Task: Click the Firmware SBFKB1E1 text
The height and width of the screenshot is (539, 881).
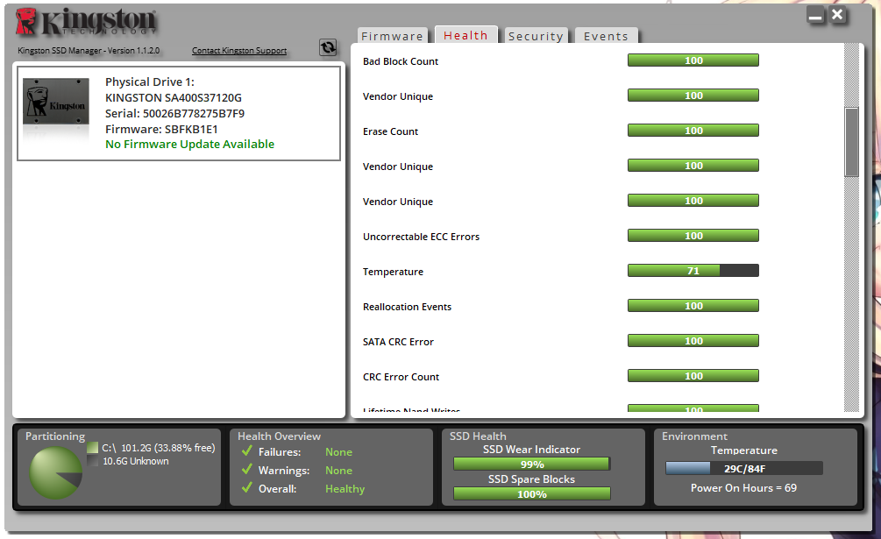Action: (161, 129)
